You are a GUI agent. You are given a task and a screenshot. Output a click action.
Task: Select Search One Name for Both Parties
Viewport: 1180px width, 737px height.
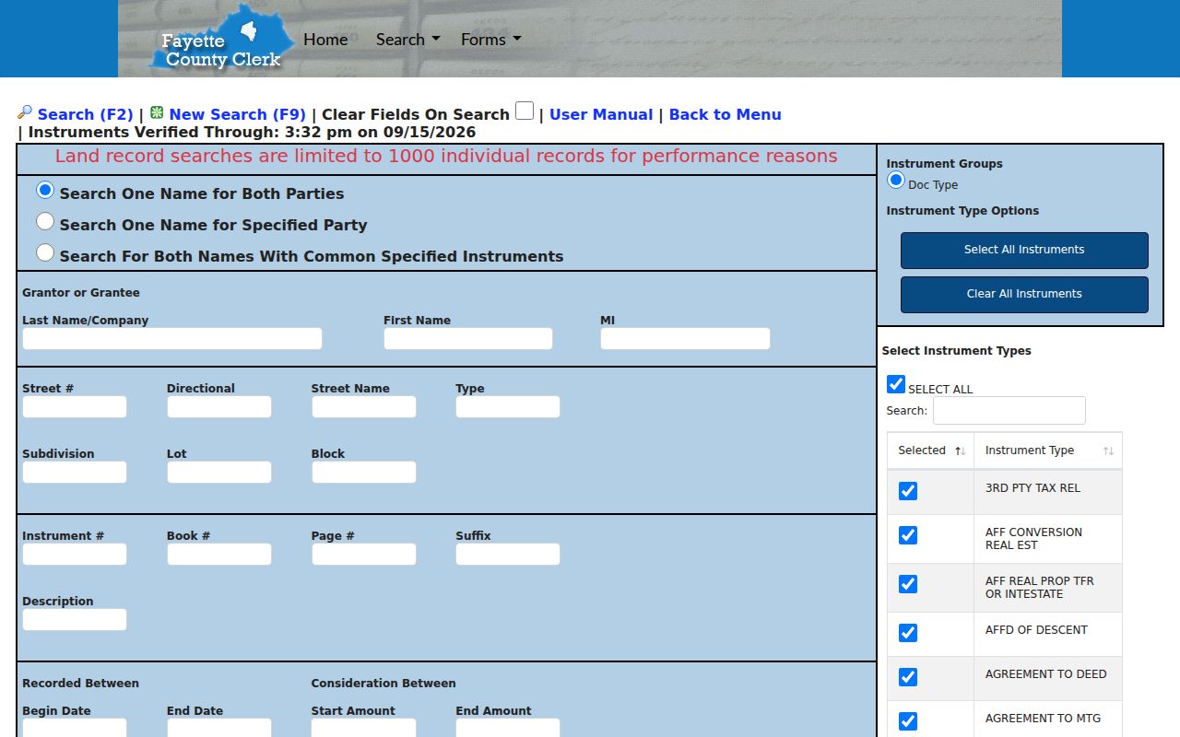[44, 190]
